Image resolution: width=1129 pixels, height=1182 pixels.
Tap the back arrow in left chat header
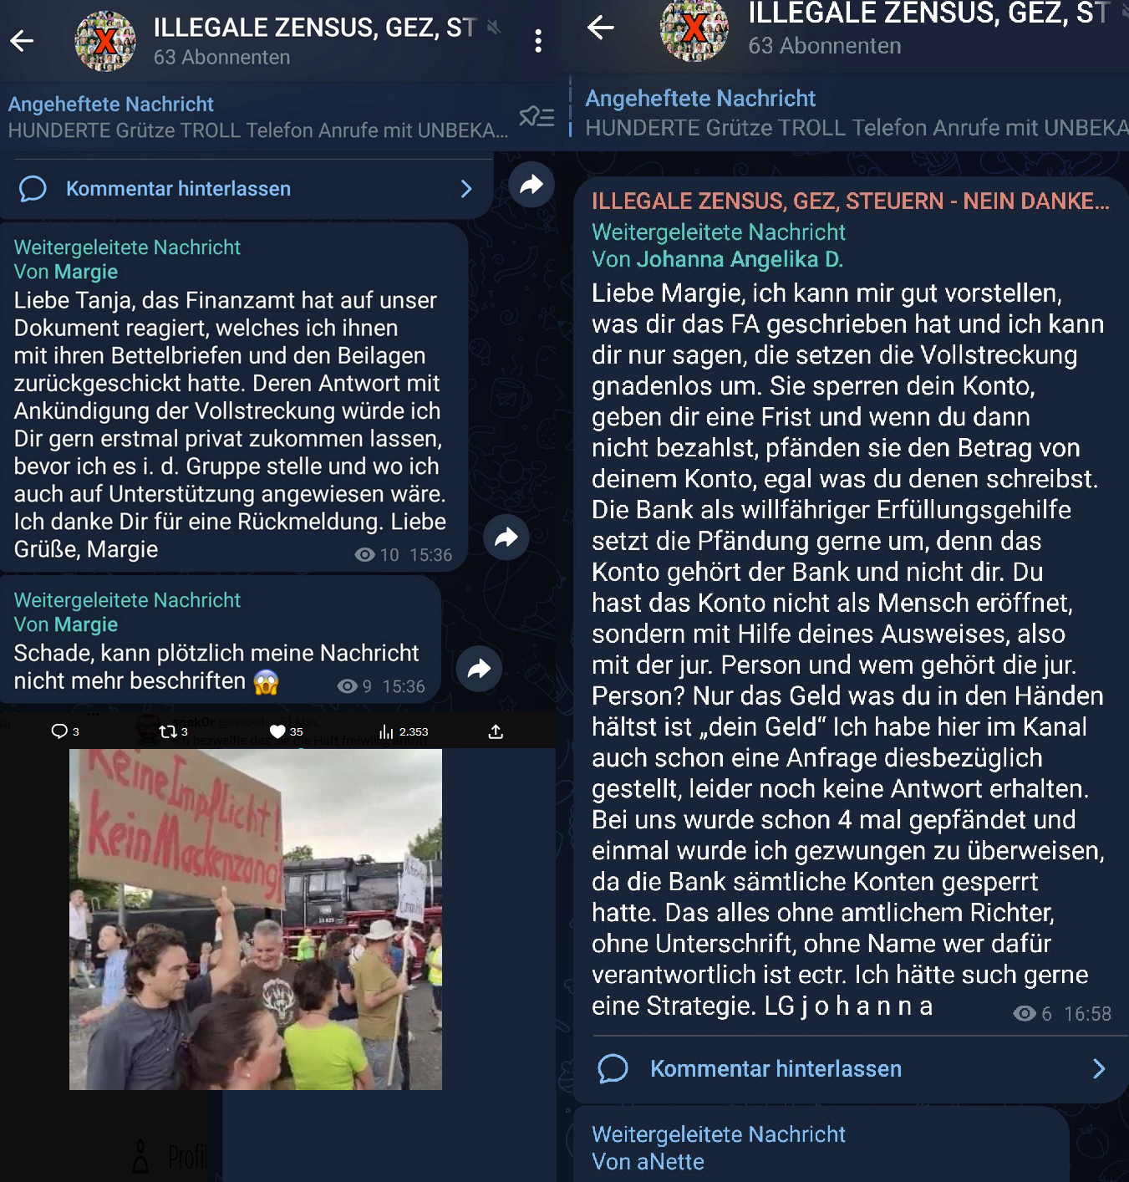[23, 40]
